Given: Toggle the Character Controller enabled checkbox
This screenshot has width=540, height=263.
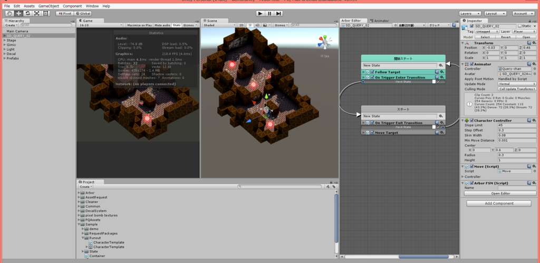Looking at the screenshot, I should click(x=472, y=120).
